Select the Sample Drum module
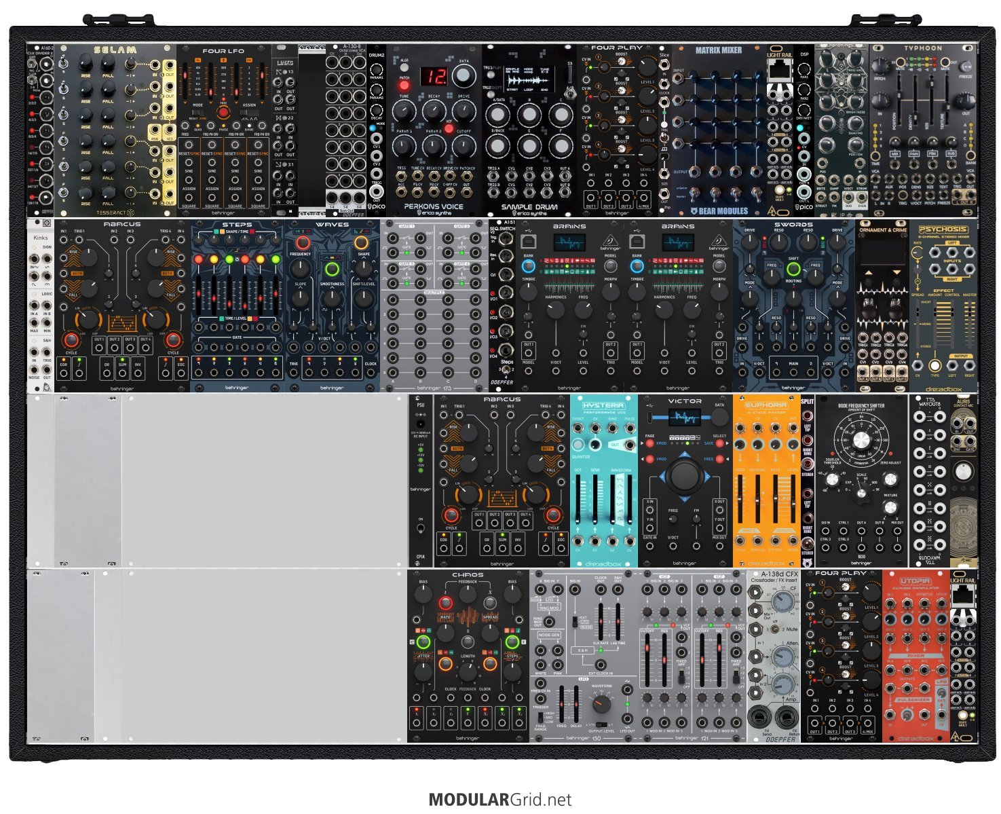This screenshot has height=814, width=1001. point(529,130)
